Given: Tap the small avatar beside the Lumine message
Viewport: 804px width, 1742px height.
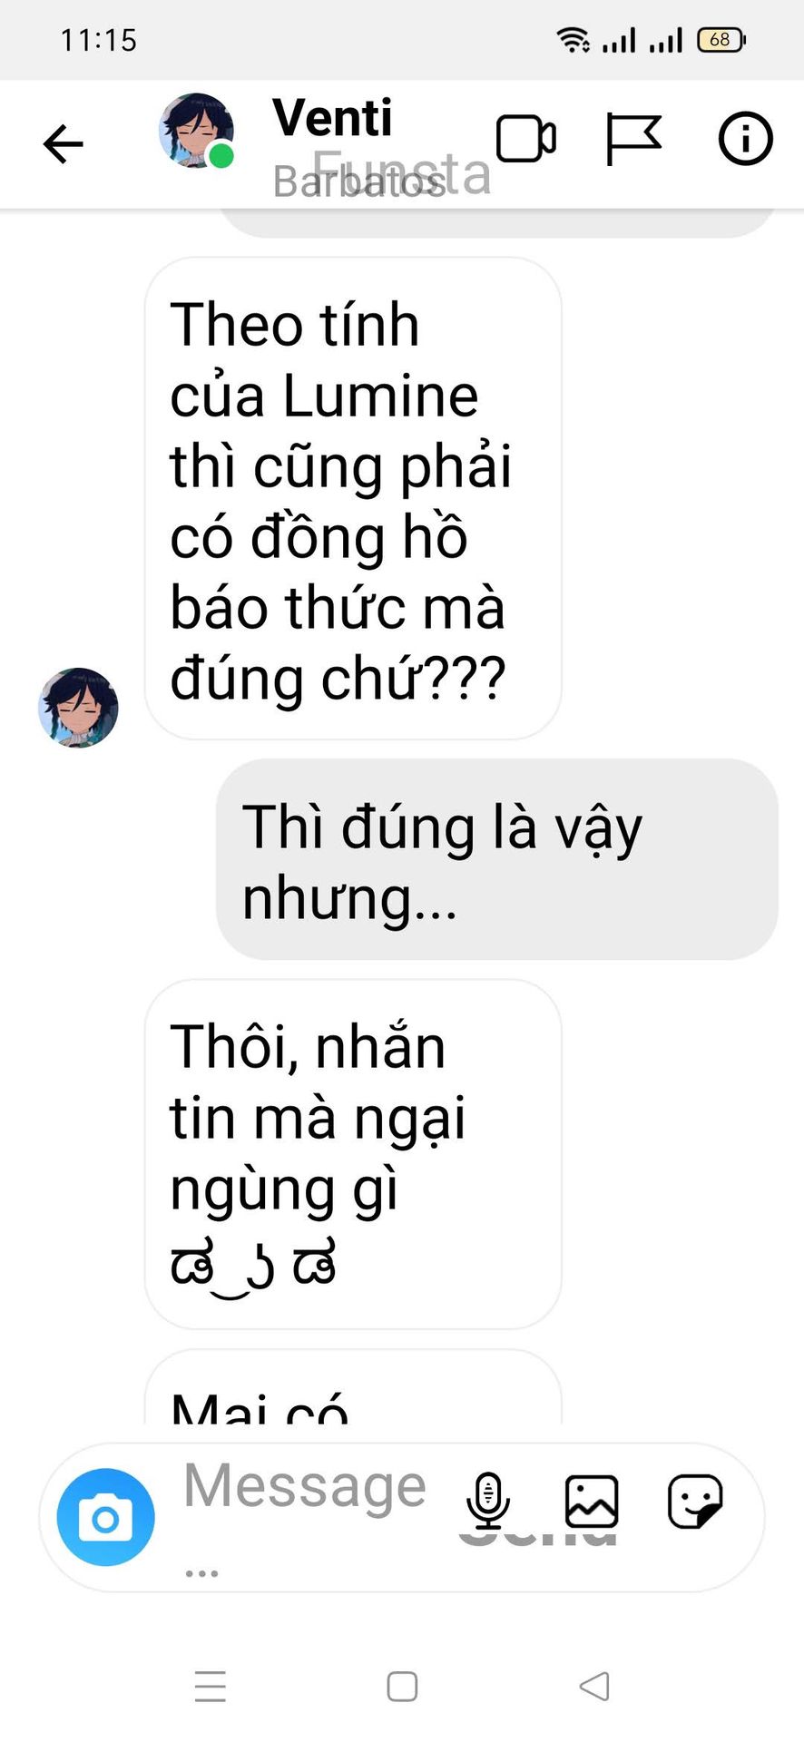Looking at the screenshot, I should [78, 708].
